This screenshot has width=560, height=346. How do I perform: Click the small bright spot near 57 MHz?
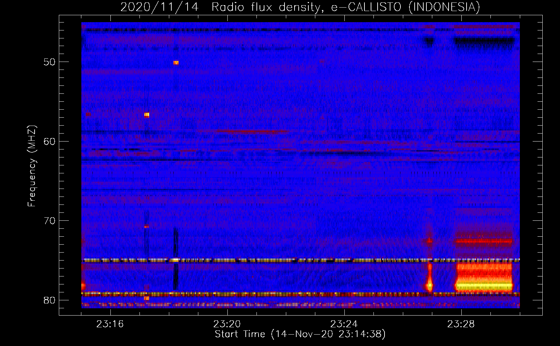(147, 115)
